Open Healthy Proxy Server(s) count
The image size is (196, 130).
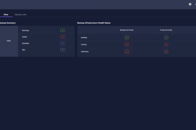coord(166,37)
